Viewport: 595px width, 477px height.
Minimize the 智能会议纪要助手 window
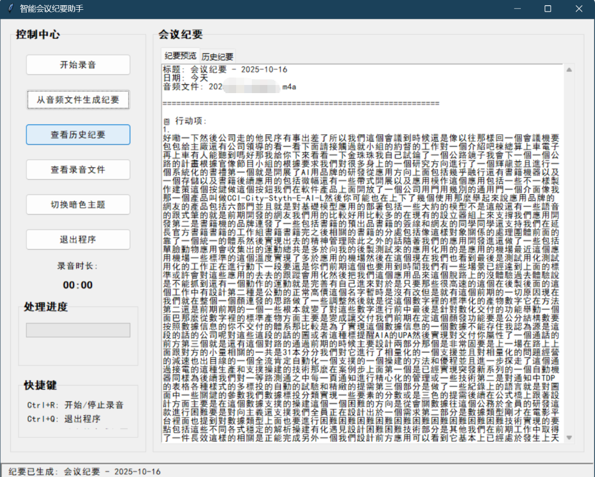pos(517,8)
